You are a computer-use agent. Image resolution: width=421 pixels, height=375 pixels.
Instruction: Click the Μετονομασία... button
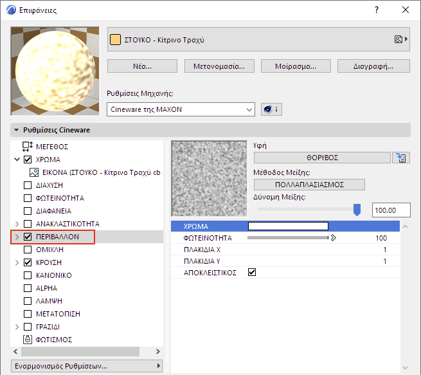pos(219,66)
